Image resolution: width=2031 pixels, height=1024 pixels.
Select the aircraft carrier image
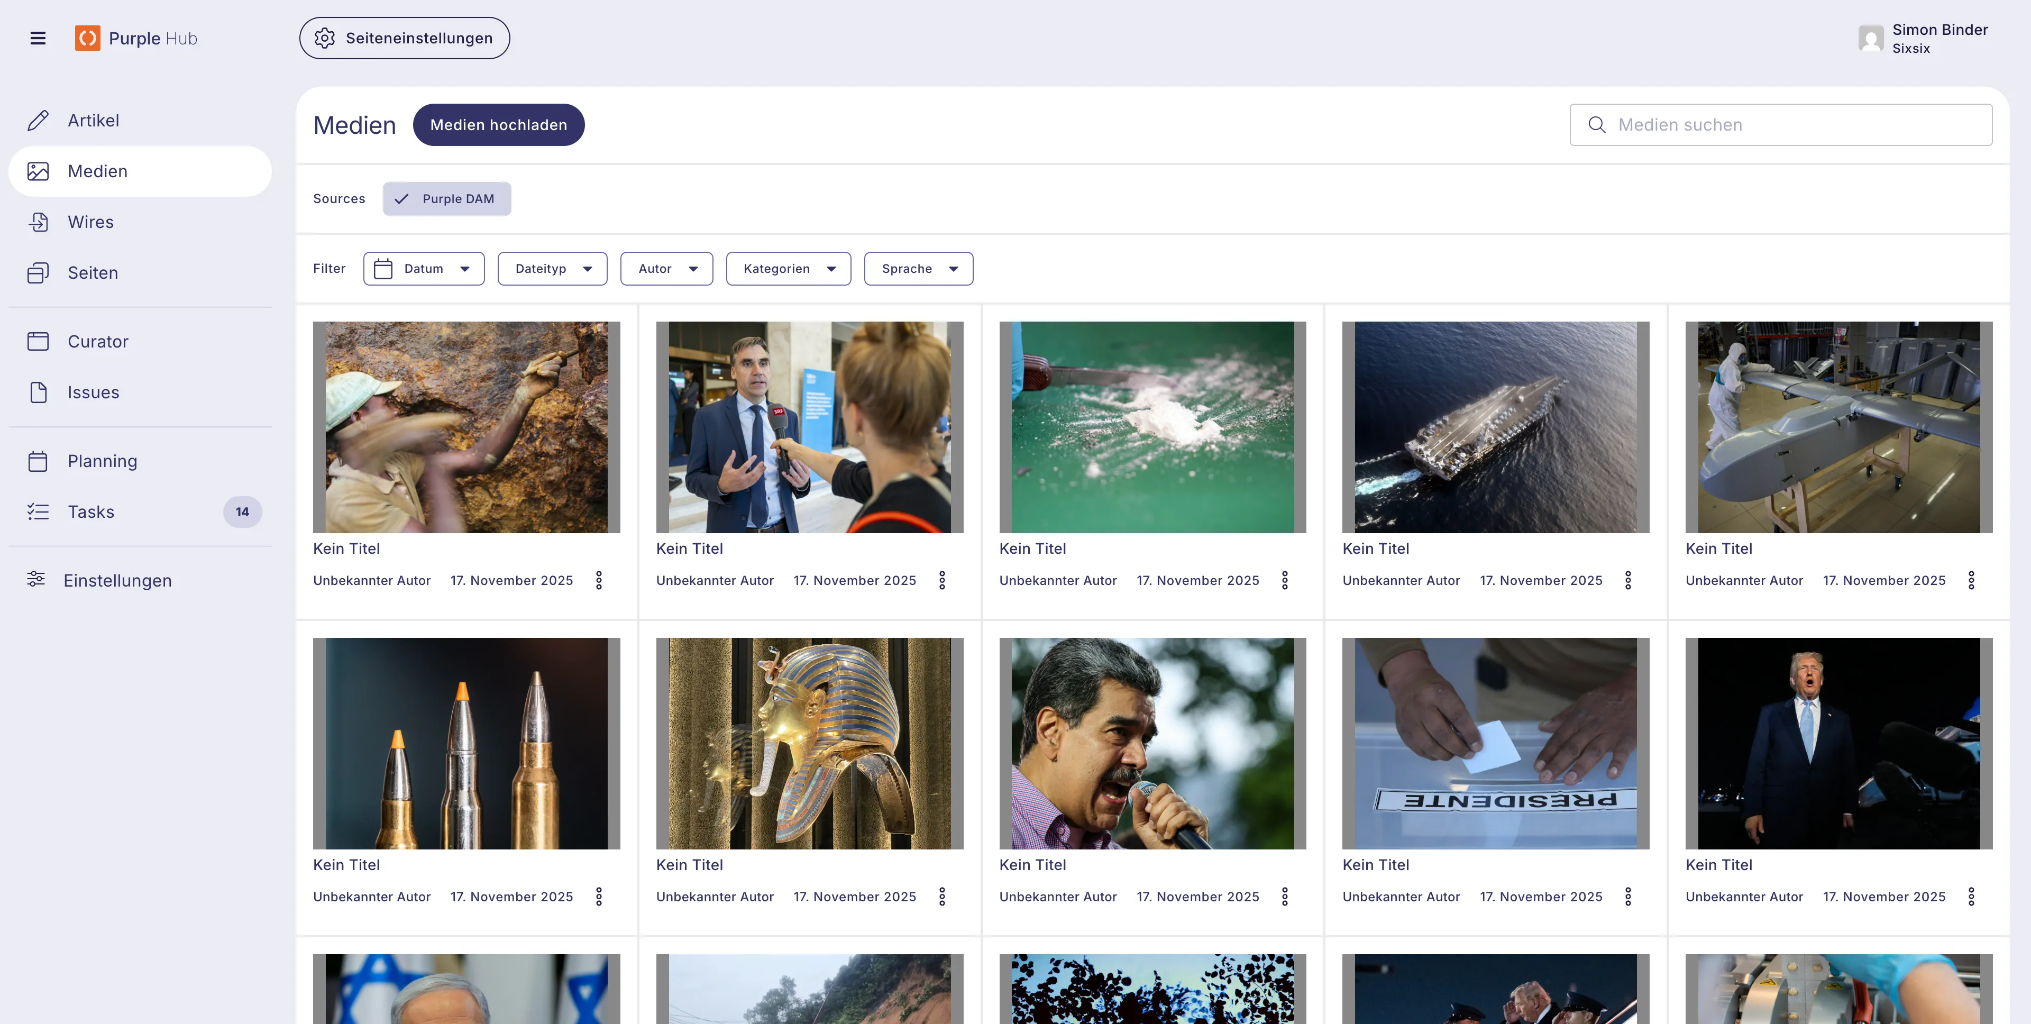pos(1496,427)
